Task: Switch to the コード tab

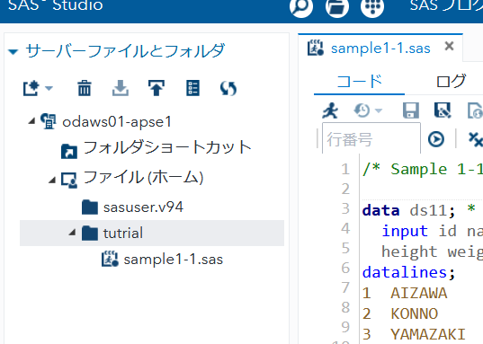Action: (359, 81)
